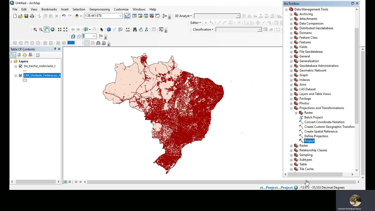Open the Table Of Contents window icon
375x211 pixels.
pyautogui.click(x=134, y=16)
